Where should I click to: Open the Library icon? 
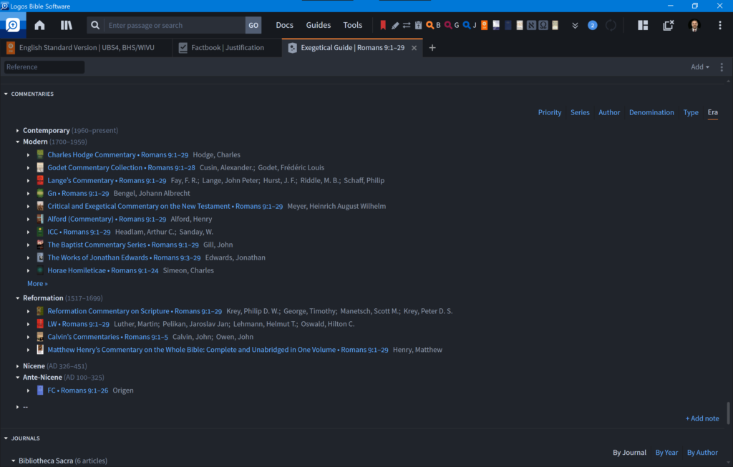coord(67,25)
